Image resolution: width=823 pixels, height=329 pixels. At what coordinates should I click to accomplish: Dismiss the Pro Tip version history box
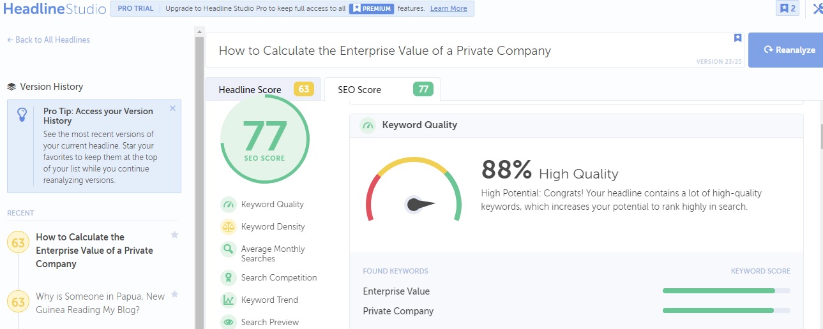172,108
